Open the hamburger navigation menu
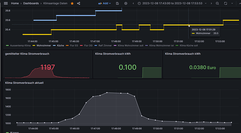Screen dimensions: 241x133 coord(6,3)
